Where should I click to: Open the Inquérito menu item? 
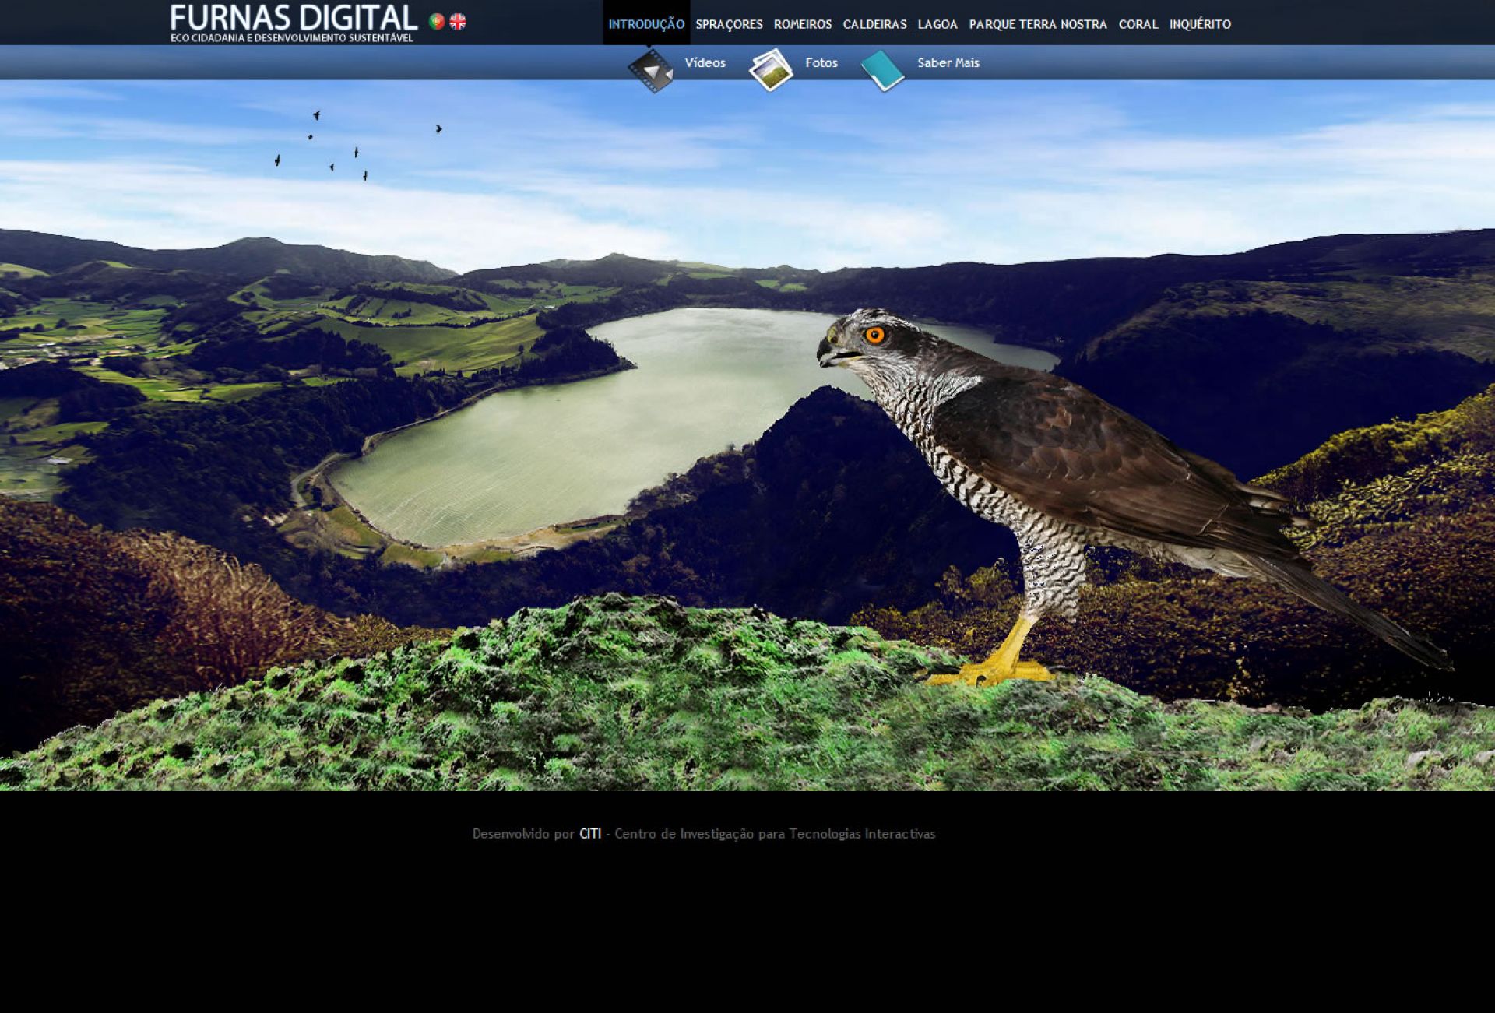(x=1200, y=24)
